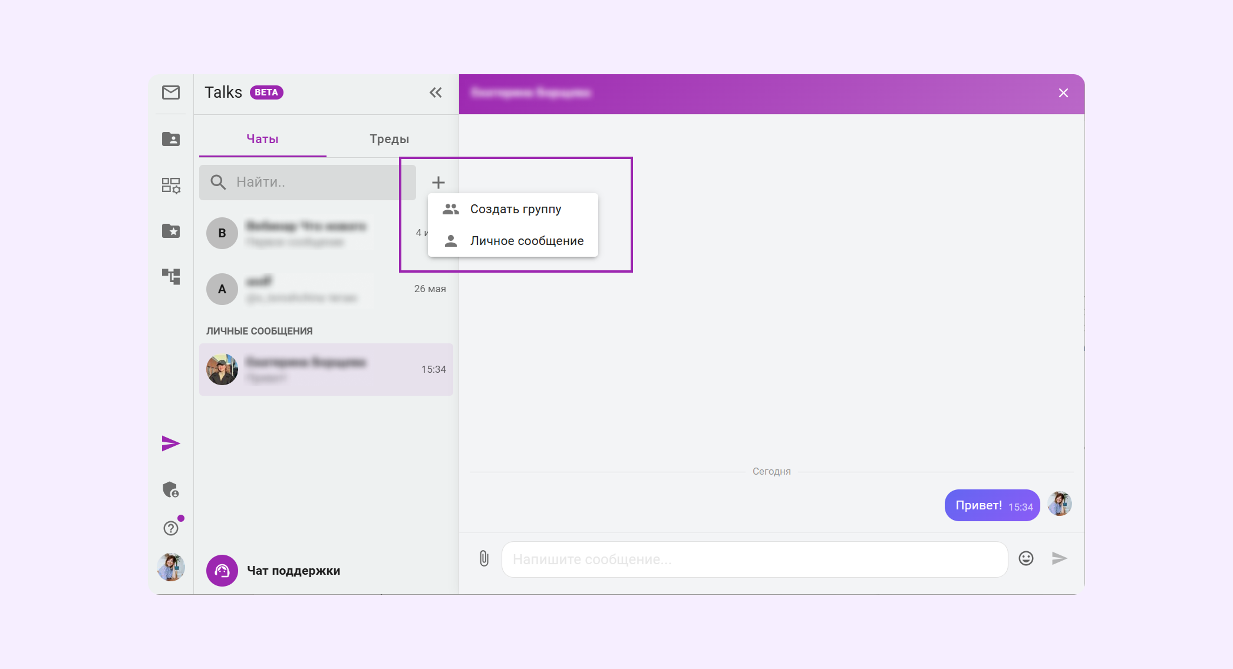
Task: Open the widgets settings grid icon
Action: point(171,186)
